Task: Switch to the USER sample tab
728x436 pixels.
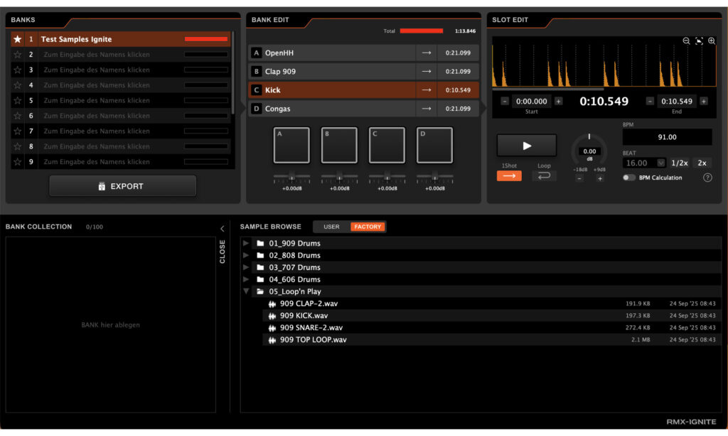Action: (x=331, y=227)
